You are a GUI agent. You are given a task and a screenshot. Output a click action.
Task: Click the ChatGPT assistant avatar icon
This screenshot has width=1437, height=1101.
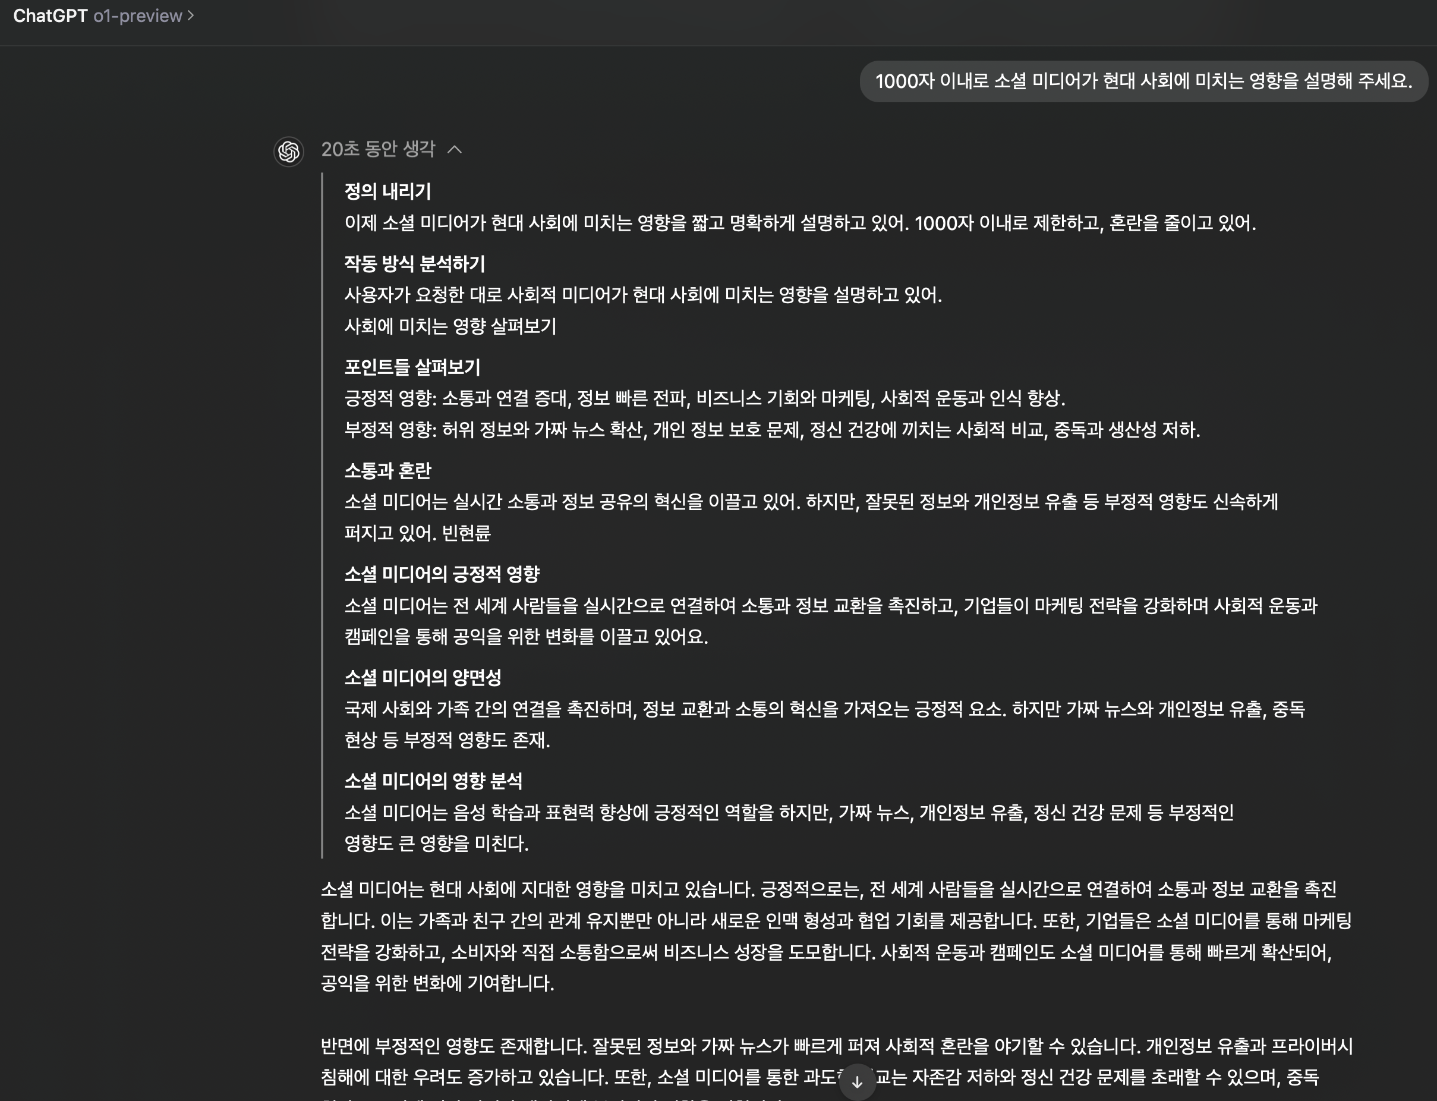pos(289,152)
